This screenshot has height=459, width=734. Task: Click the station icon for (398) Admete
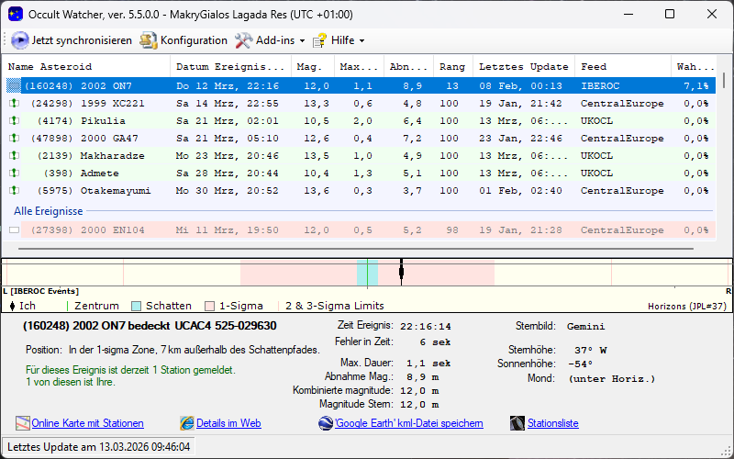tap(14, 174)
